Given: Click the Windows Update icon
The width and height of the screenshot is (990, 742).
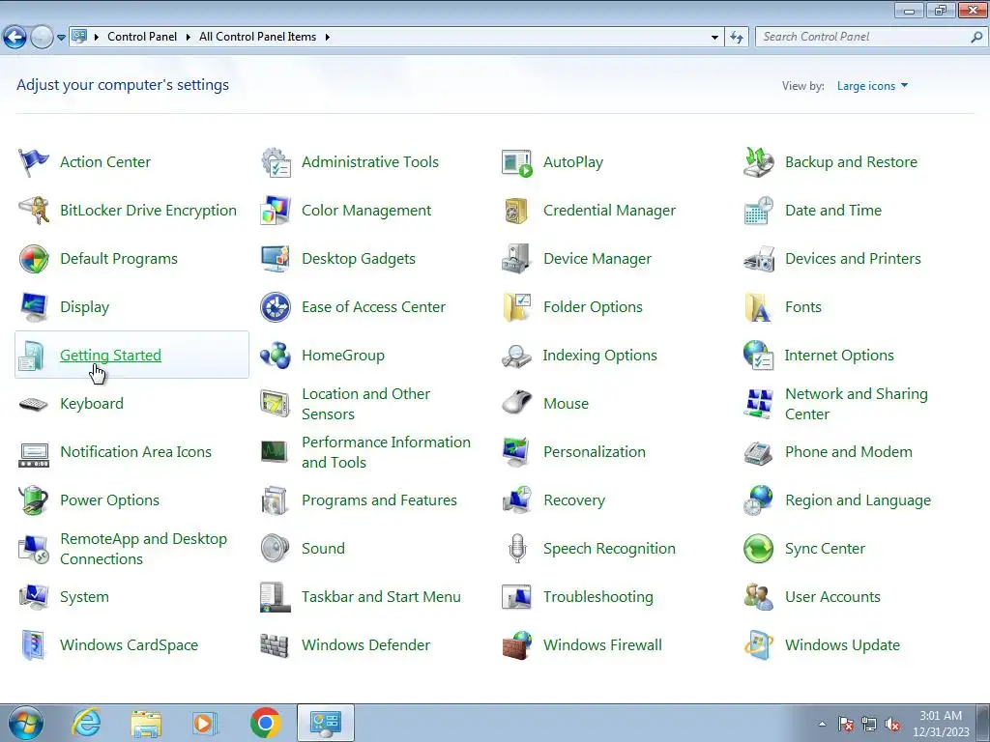Looking at the screenshot, I should 758,645.
